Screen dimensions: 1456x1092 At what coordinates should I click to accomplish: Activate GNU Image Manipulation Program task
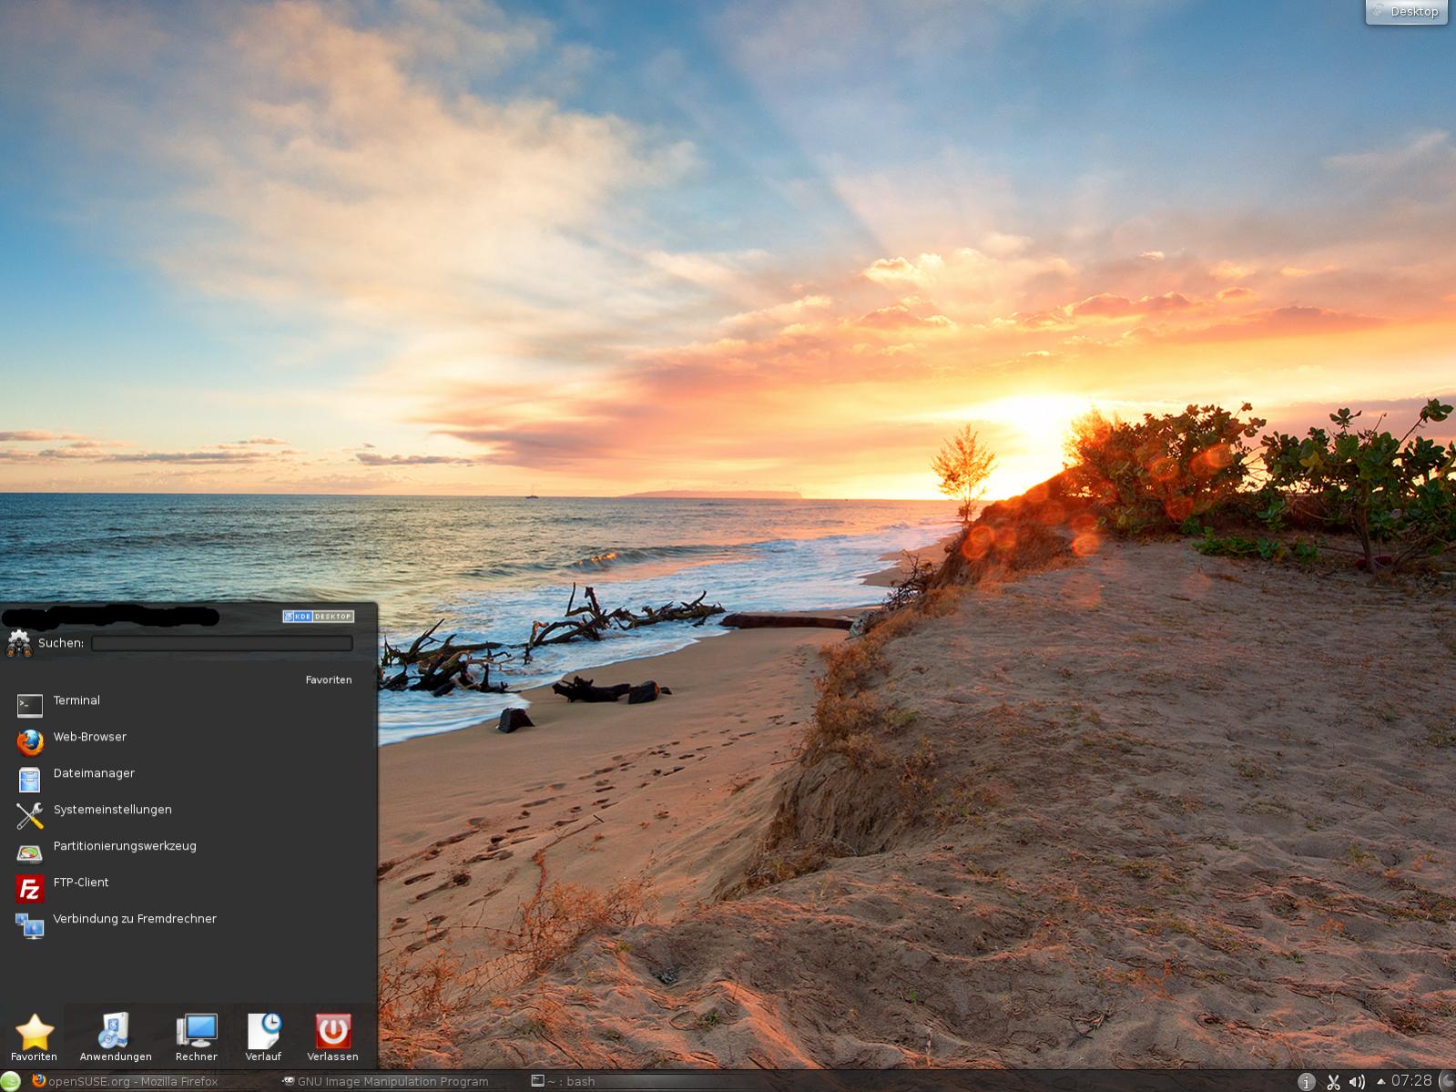point(386,1081)
